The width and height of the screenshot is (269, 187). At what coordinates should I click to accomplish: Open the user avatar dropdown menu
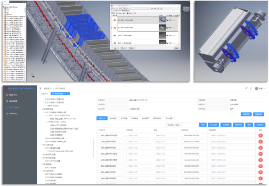[260, 89]
